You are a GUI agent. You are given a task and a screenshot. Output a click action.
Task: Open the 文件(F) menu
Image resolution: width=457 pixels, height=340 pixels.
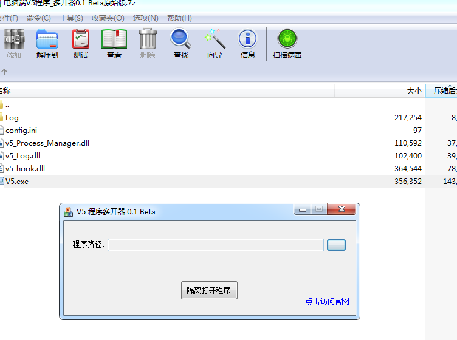point(9,18)
